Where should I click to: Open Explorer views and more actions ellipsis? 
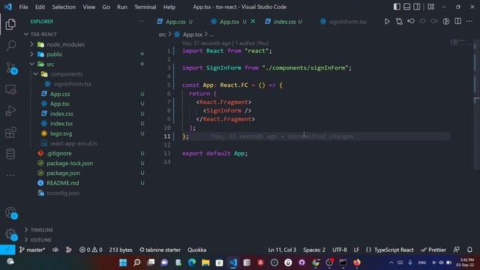pos(141,22)
